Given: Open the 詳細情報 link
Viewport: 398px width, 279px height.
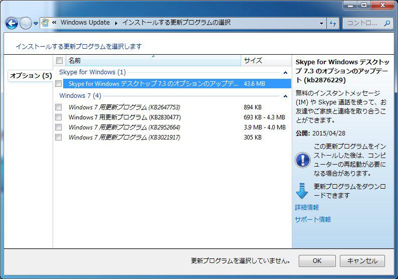Looking at the screenshot, I should point(307,208).
